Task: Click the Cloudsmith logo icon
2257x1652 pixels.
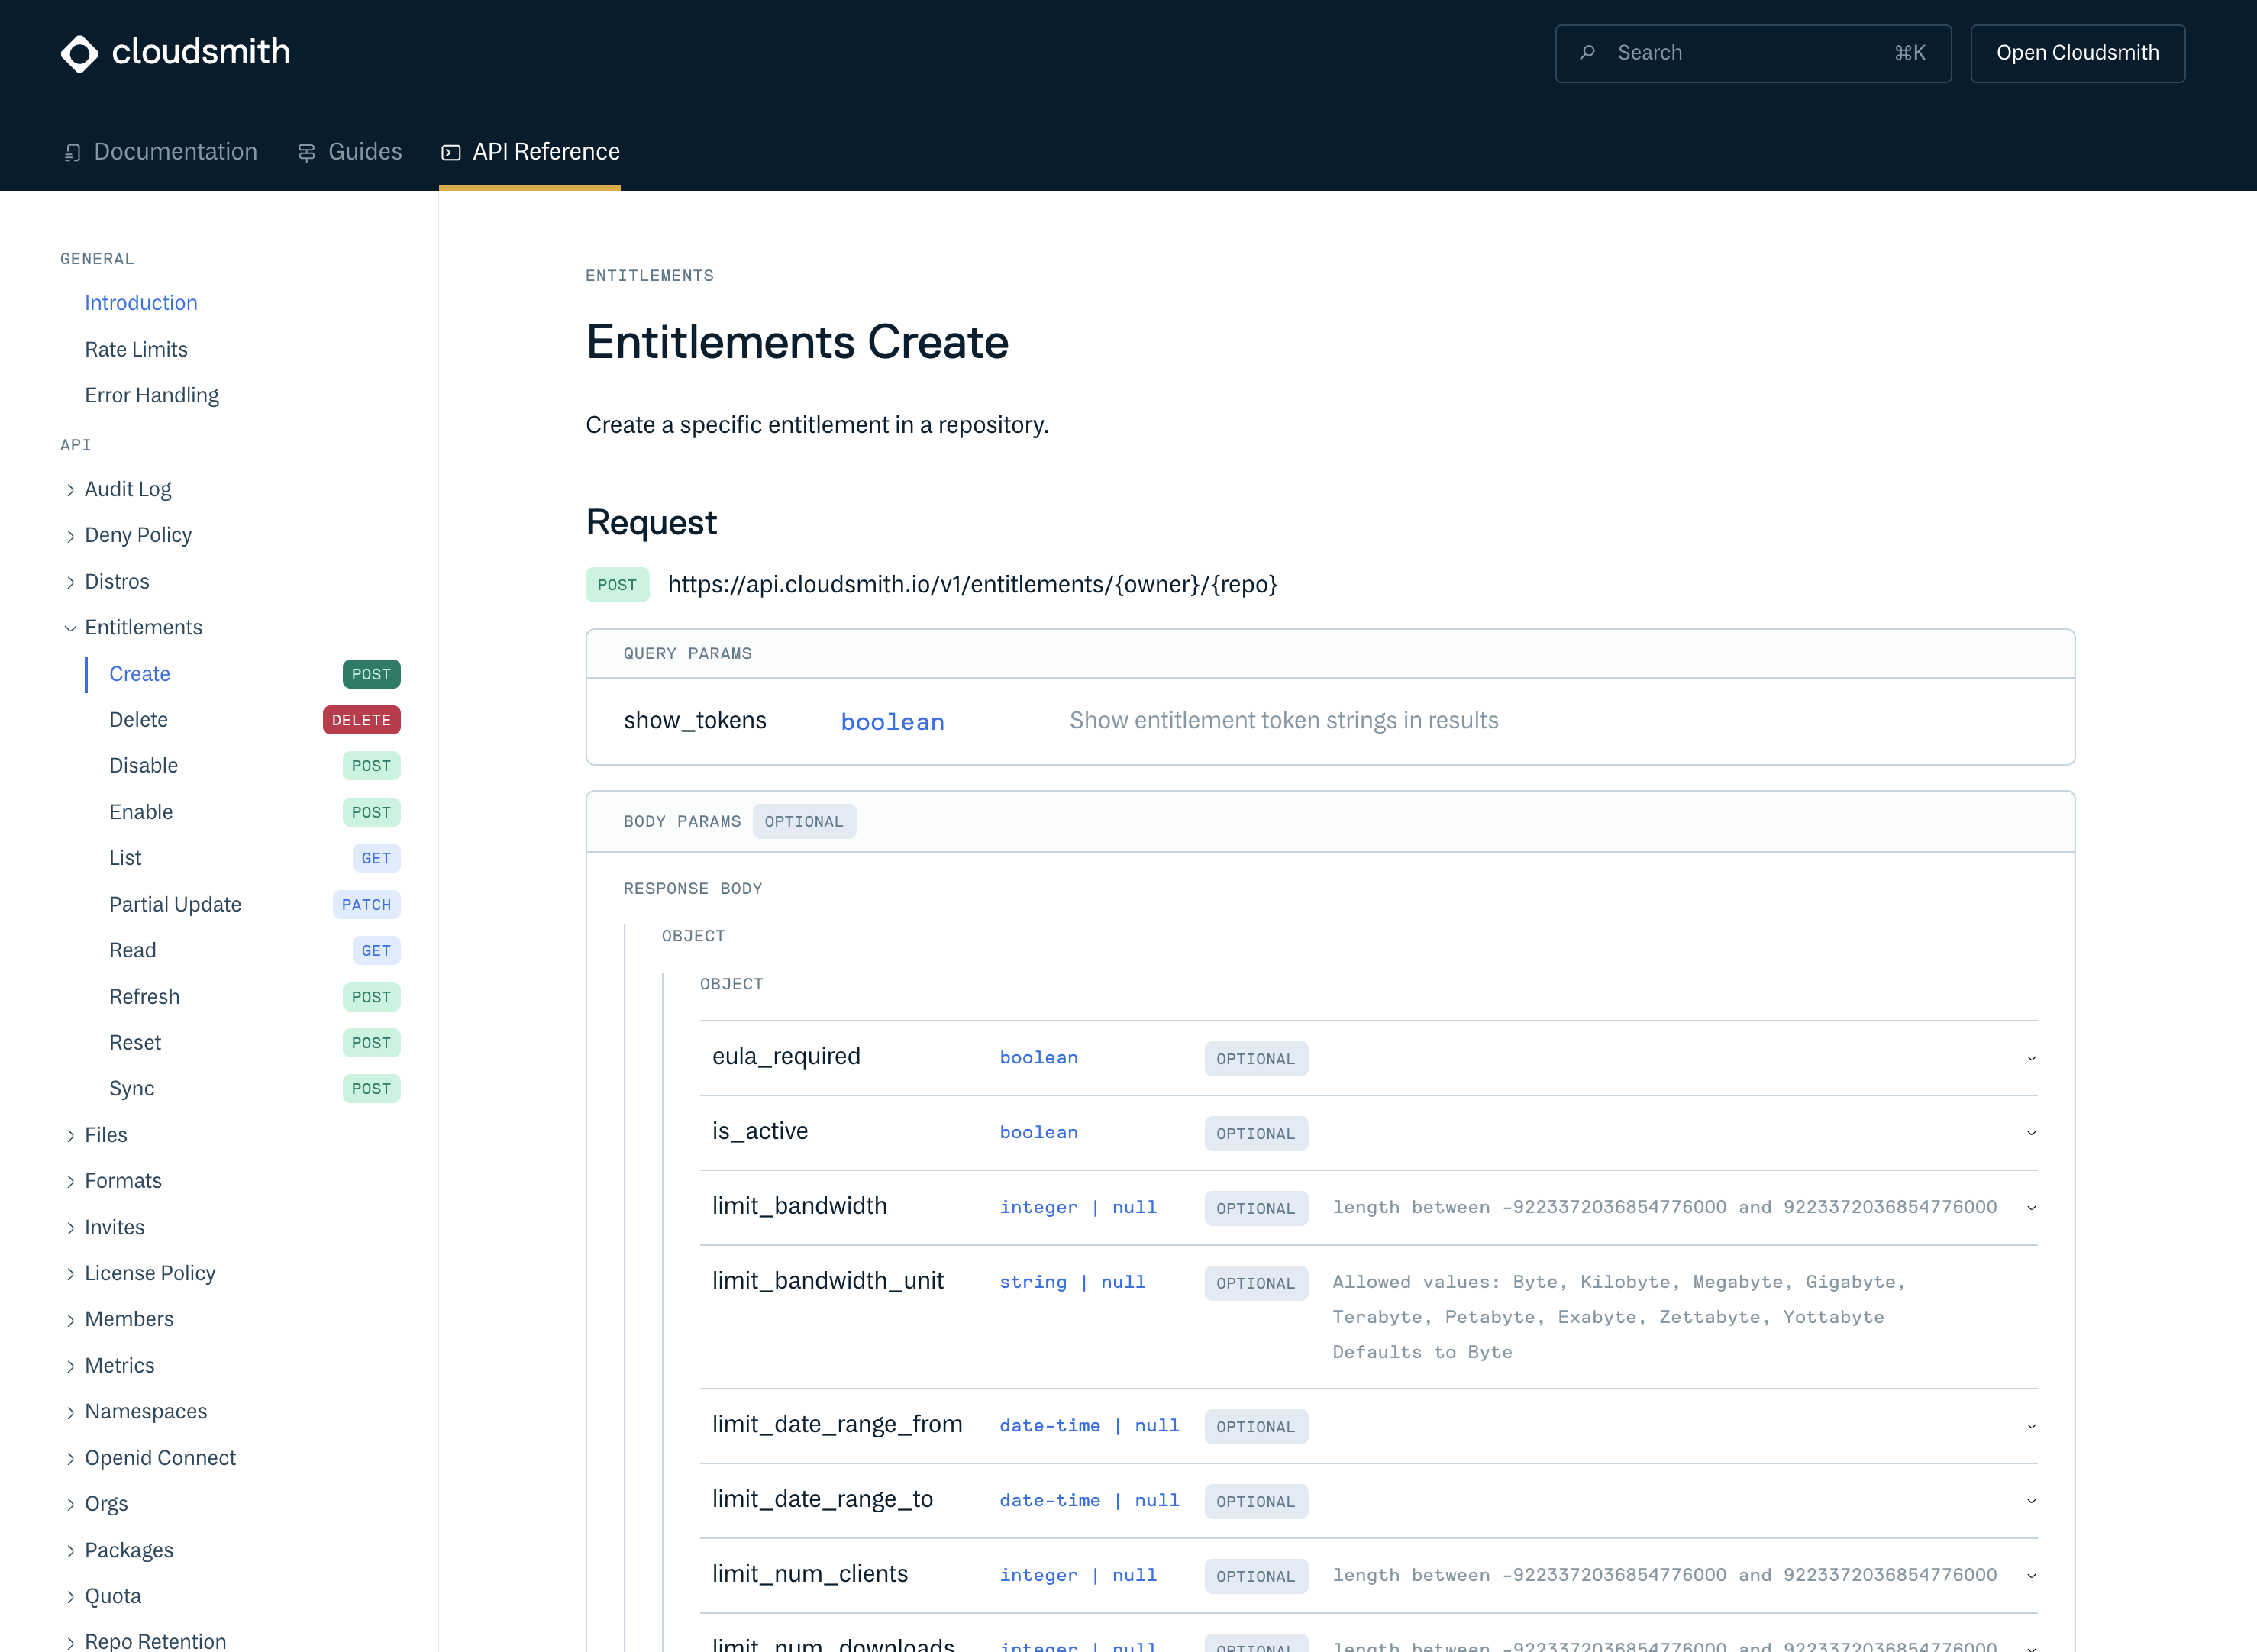Action: (x=79, y=53)
